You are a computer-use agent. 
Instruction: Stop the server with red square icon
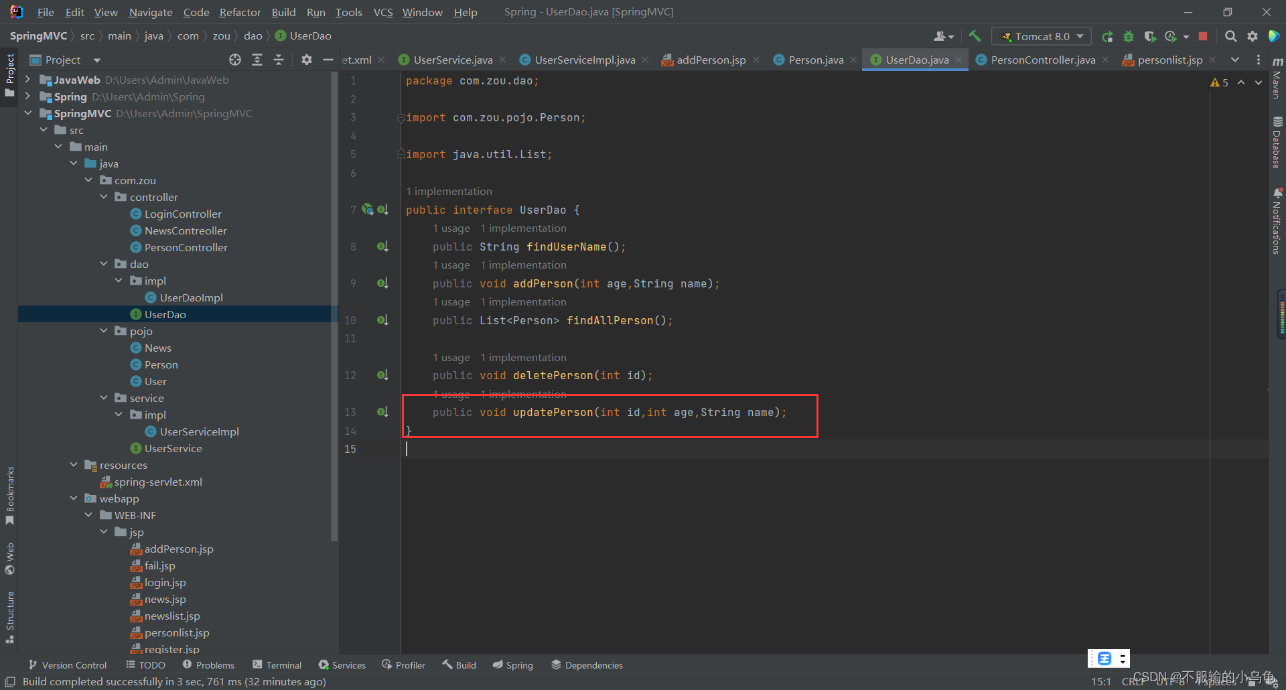coord(1202,36)
